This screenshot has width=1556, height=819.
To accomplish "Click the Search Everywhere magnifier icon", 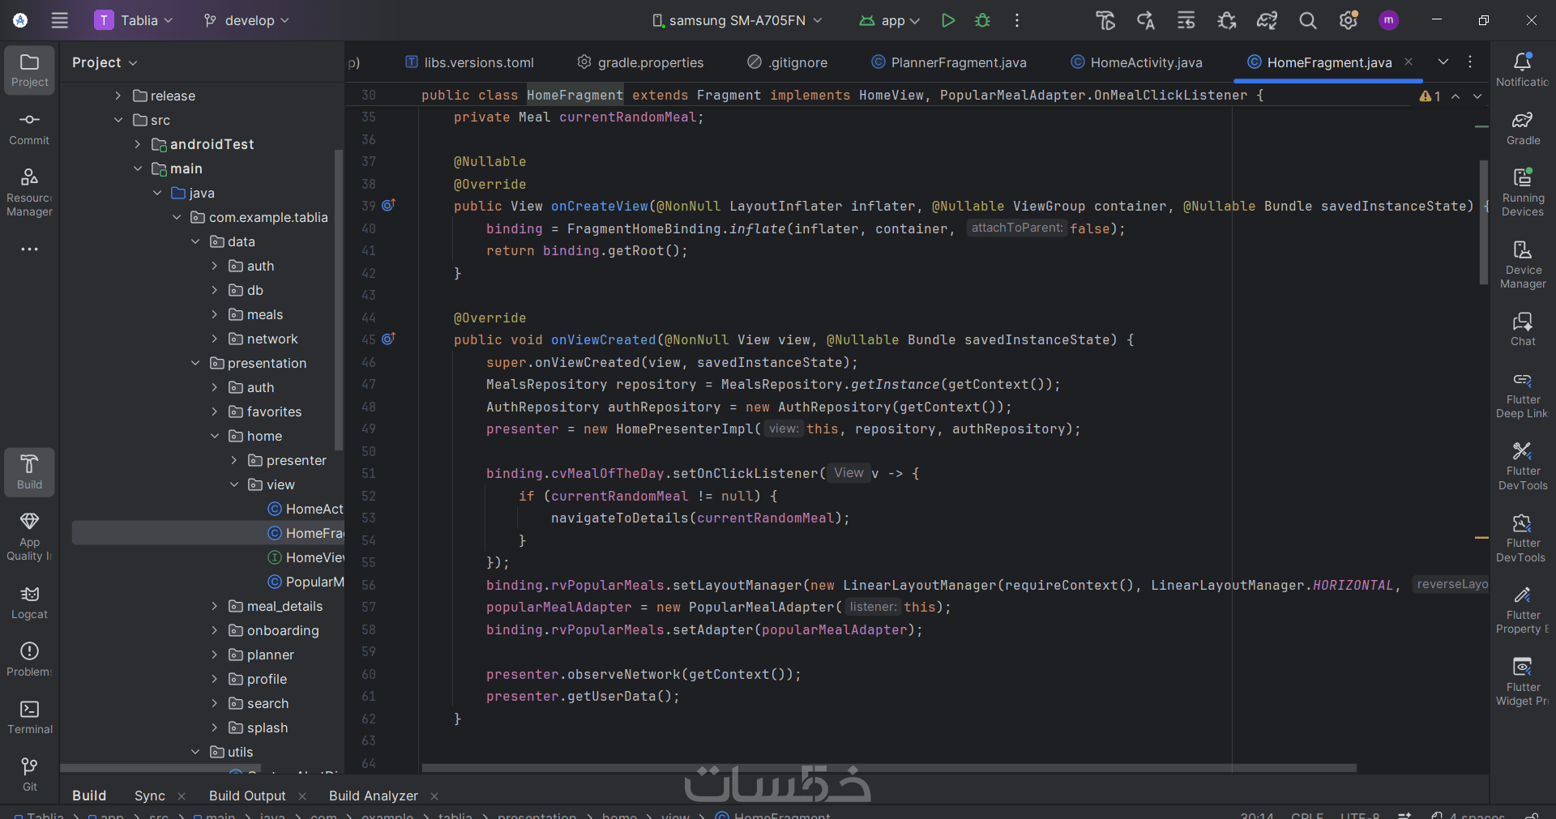I will pos(1307,20).
